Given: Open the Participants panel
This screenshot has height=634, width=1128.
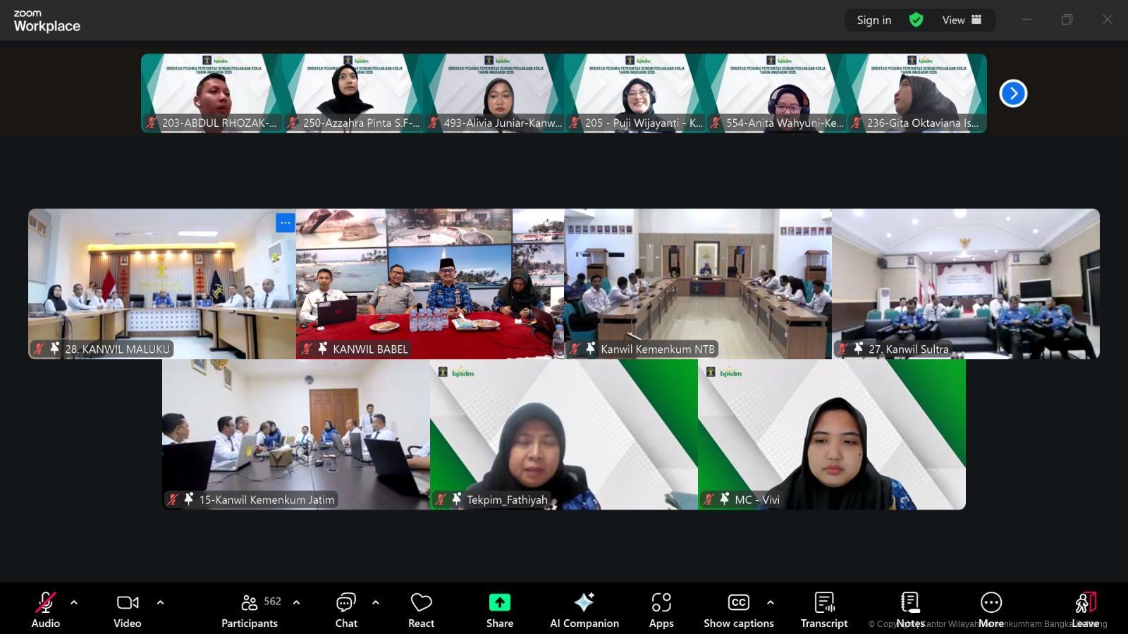Looking at the screenshot, I should click(x=250, y=610).
